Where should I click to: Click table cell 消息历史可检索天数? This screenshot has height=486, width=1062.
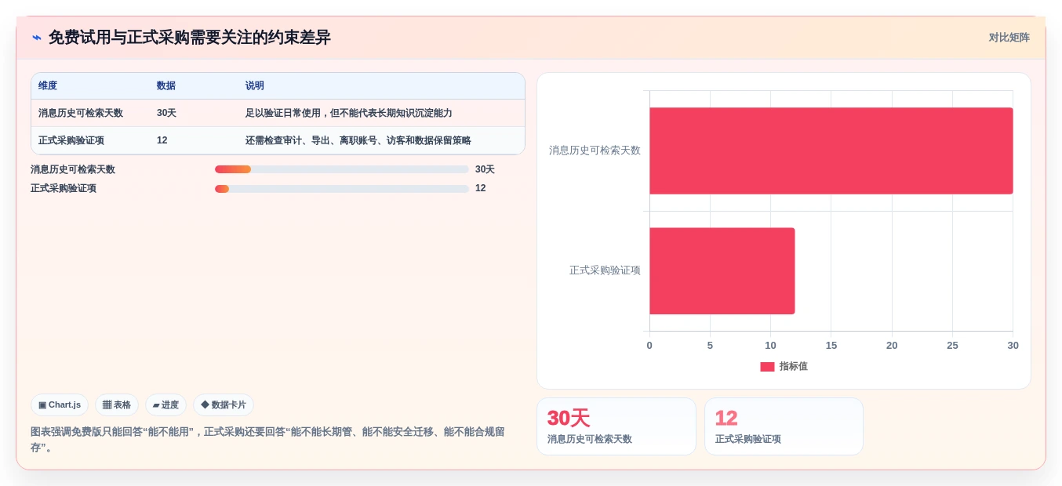click(81, 113)
